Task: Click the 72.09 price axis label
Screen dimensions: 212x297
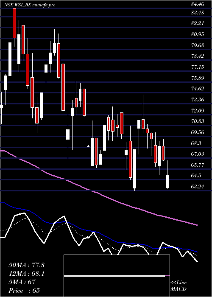Action: click(198, 111)
